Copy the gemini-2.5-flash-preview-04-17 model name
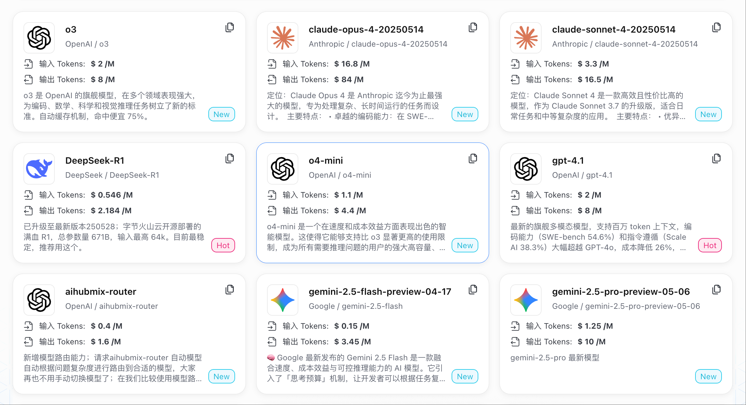The image size is (746, 405). pos(473,290)
